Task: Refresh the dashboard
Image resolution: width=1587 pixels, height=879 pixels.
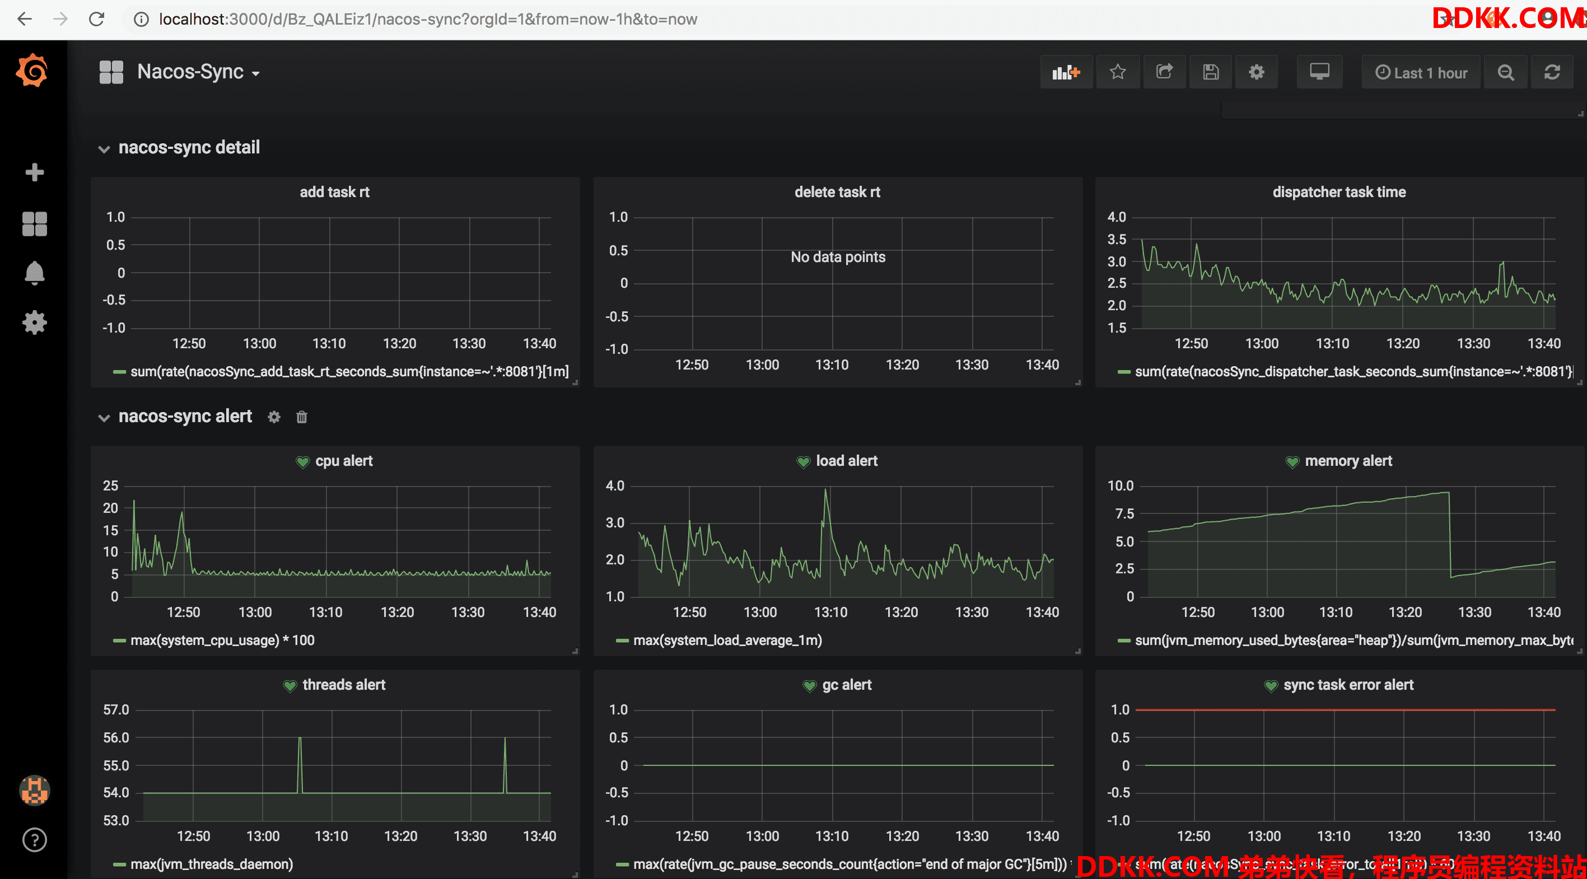Action: [x=1552, y=72]
